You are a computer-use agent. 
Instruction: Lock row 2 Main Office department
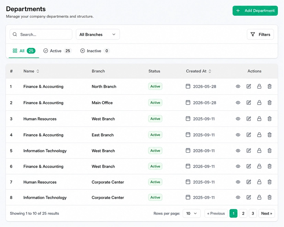[x=259, y=103]
